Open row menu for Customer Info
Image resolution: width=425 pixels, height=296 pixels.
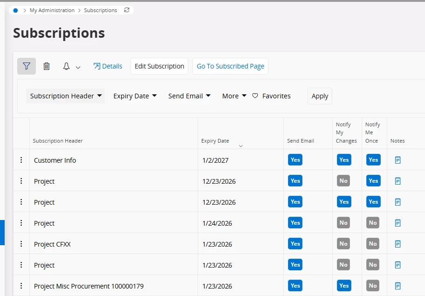coord(21,160)
